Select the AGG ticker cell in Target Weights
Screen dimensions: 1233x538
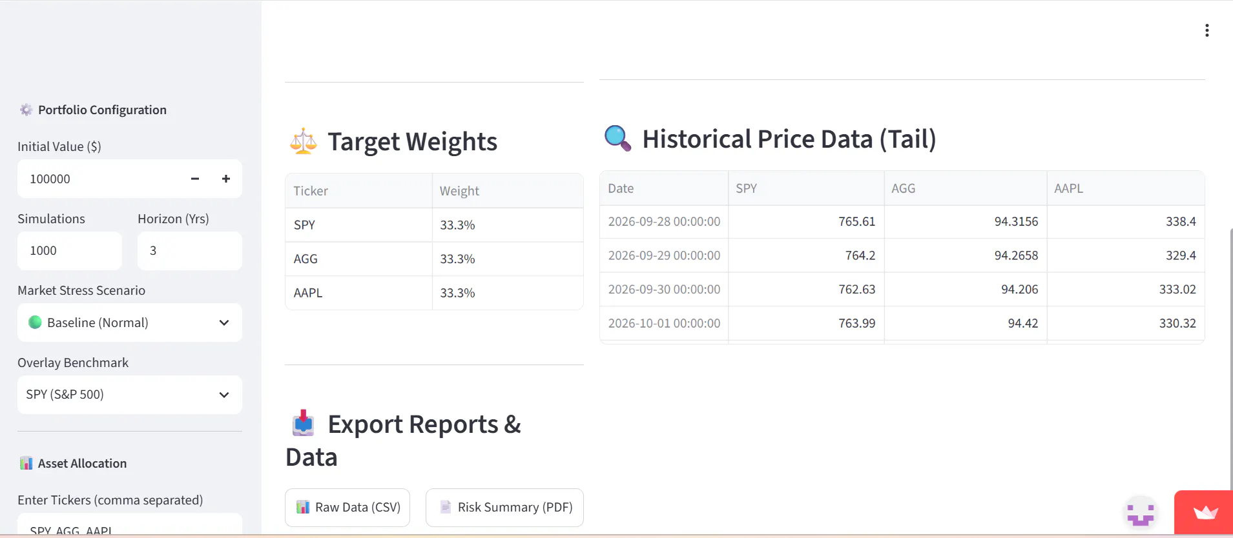click(358, 259)
